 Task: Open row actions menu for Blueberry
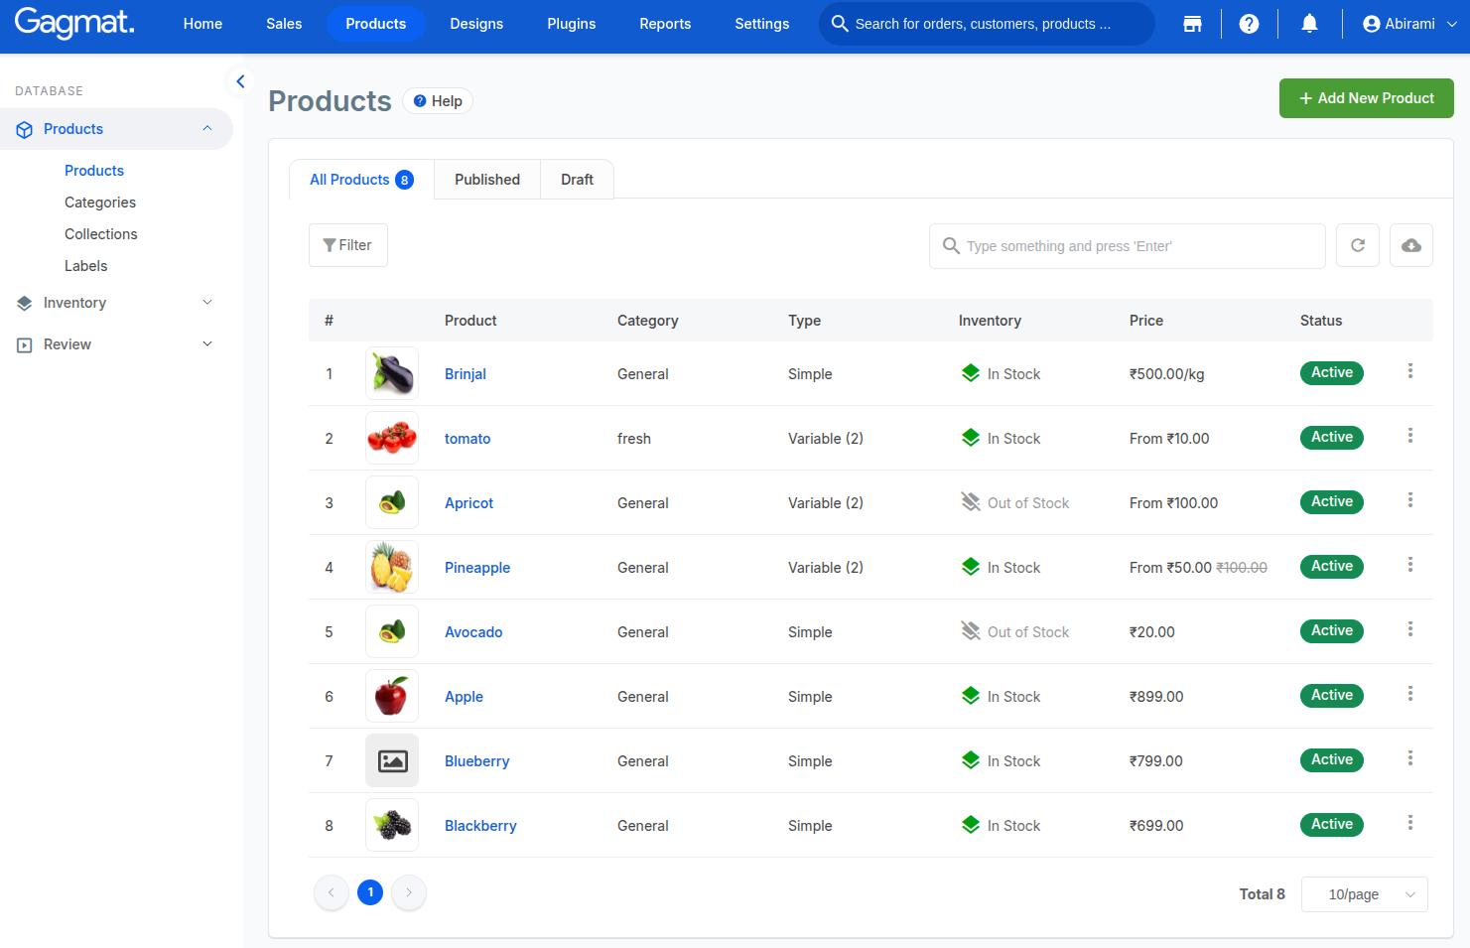(1409, 758)
